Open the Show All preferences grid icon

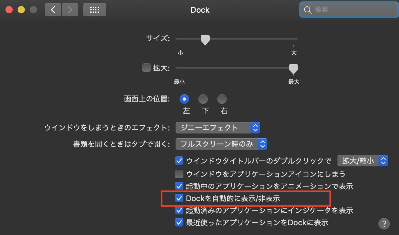[x=94, y=10]
